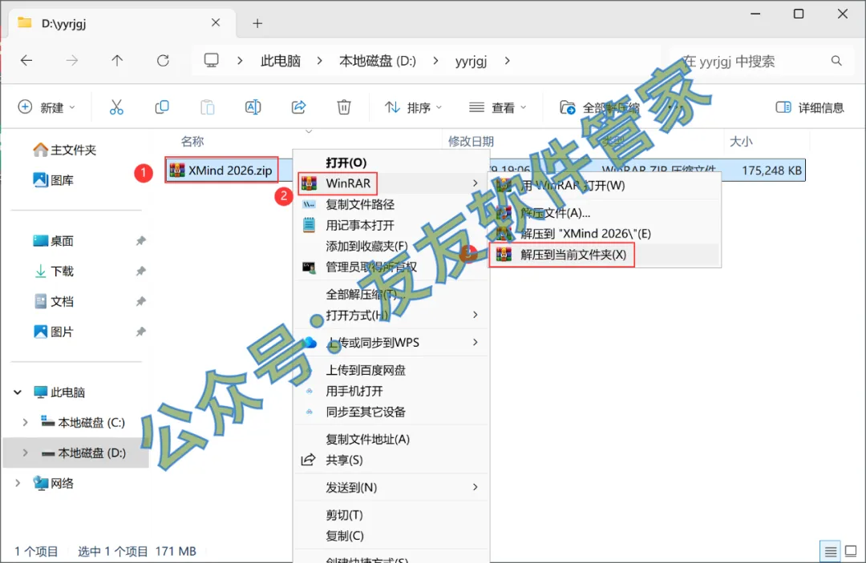Image resolution: width=866 pixels, height=563 pixels.
Task: Click the Share arrow icon in toolbar
Action: click(x=299, y=107)
